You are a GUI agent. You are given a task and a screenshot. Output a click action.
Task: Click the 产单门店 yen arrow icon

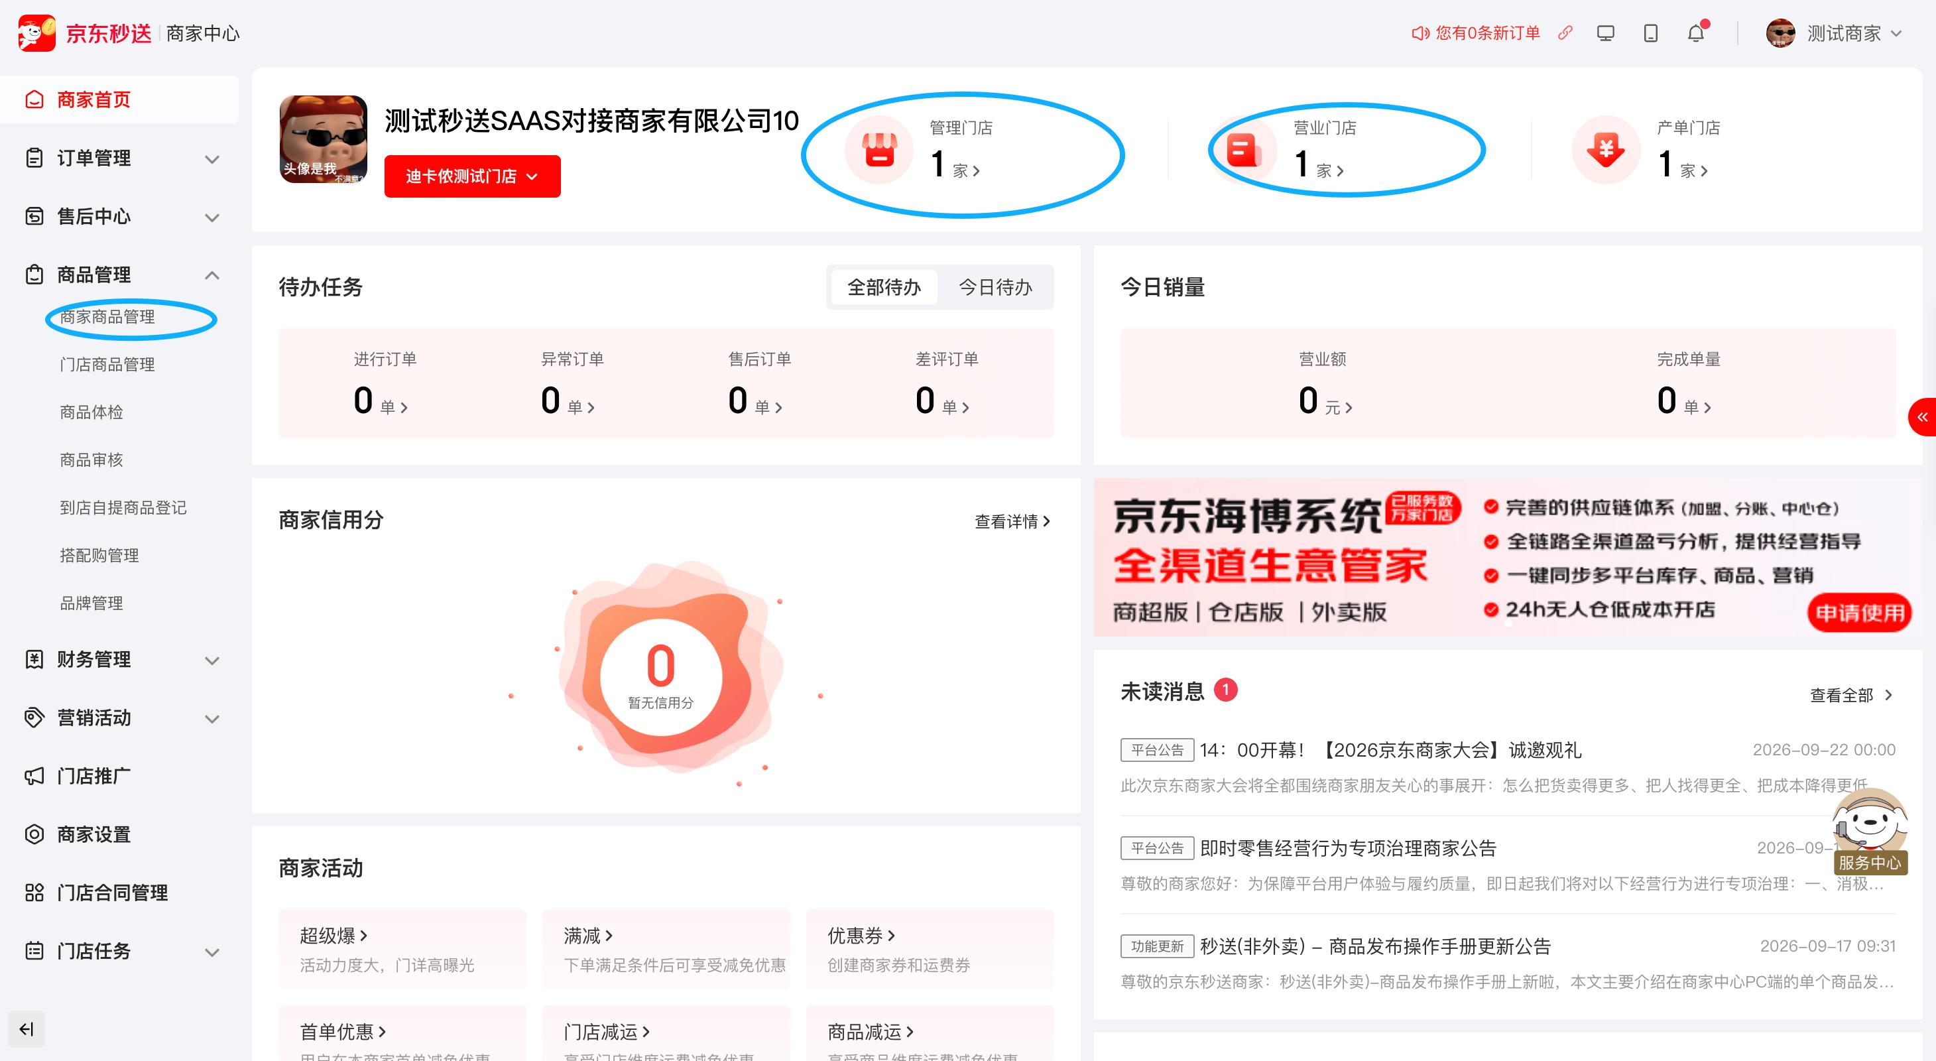coord(1606,149)
